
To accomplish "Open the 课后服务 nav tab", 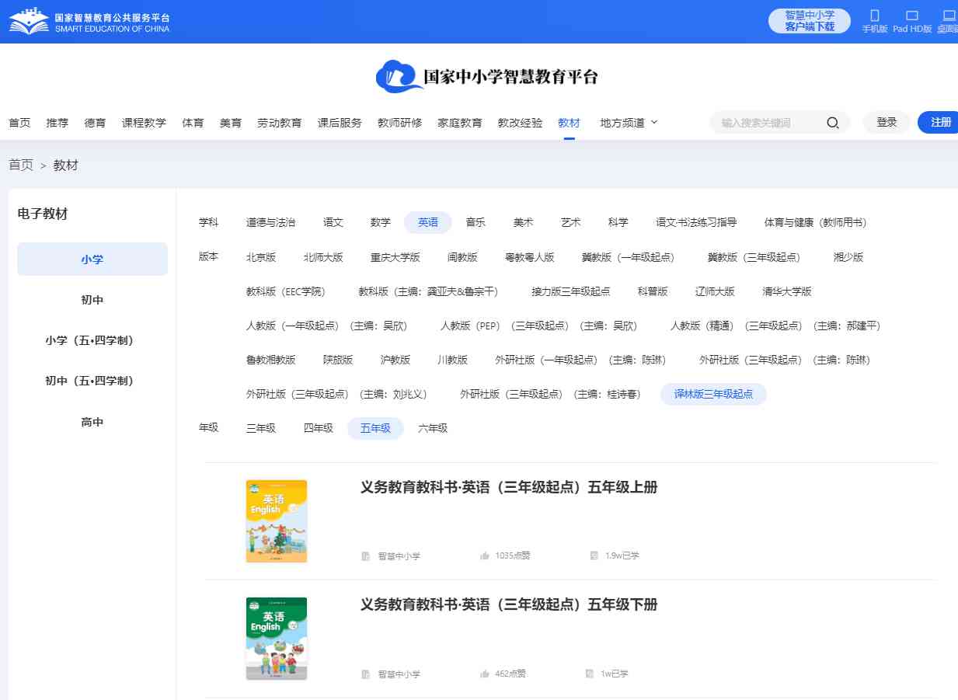I will point(340,123).
